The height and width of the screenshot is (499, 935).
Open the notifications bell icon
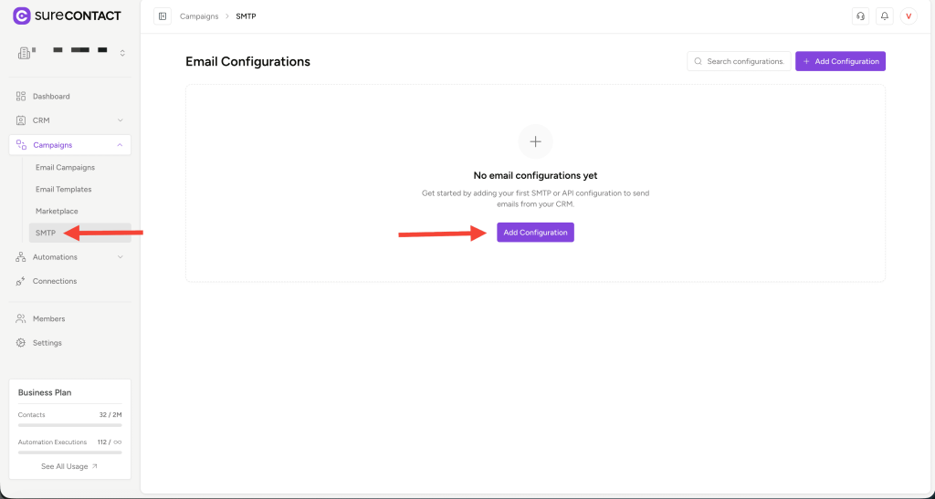point(884,16)
